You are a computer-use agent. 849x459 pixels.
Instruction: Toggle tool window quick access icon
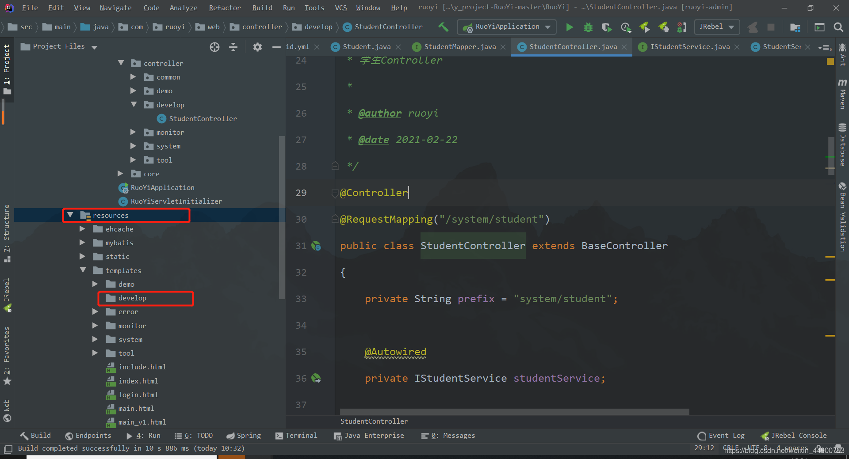click(x=8, y=449)
